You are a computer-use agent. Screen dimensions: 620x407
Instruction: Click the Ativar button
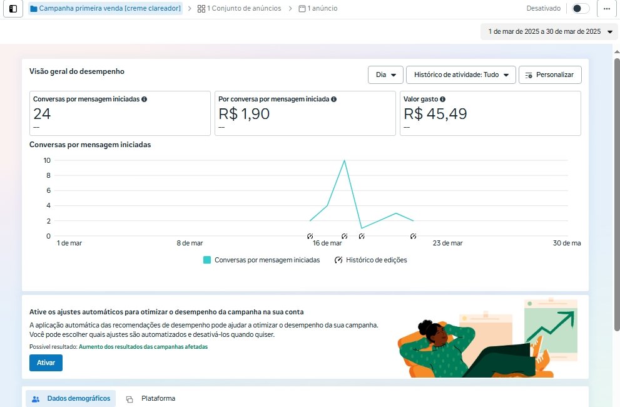[x=46, y=363]
